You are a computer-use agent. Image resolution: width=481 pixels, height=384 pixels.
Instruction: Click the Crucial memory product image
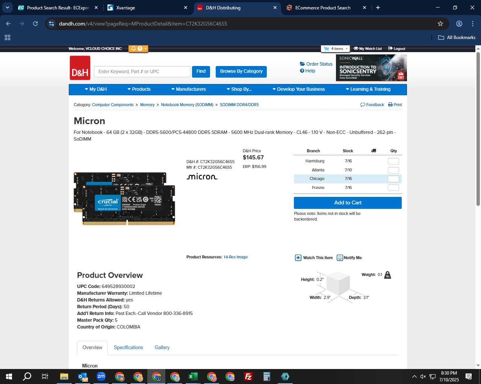coord(125,199)
